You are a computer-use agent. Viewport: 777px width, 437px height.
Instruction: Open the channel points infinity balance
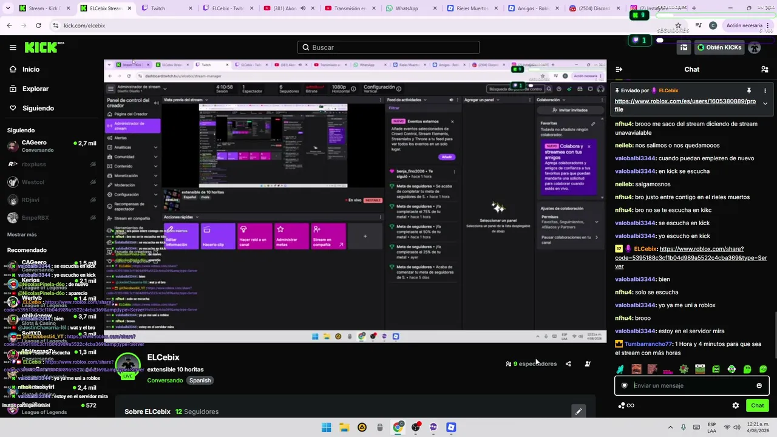tap(626, 405)
